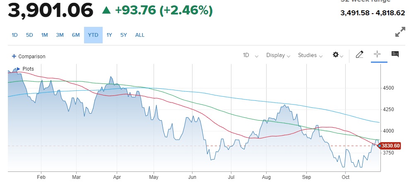The height and width of the screenshot is (183, 409).
Task: Click the plus icon beside Comparison
Action: (x=14, y=56)
